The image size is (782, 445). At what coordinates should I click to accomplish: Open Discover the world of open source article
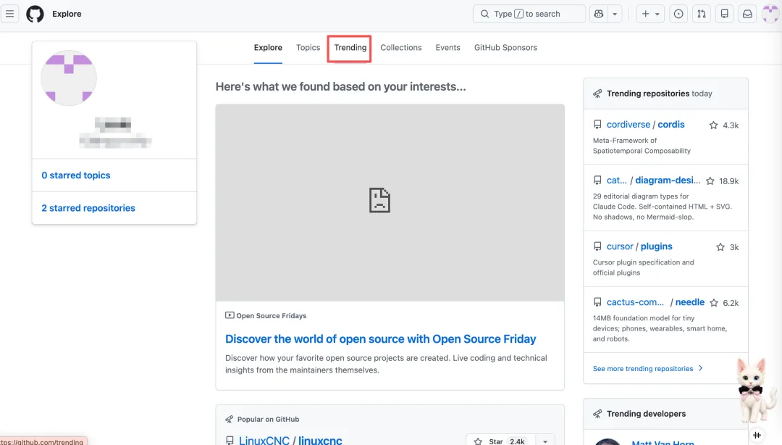click(x=381, y=338)
